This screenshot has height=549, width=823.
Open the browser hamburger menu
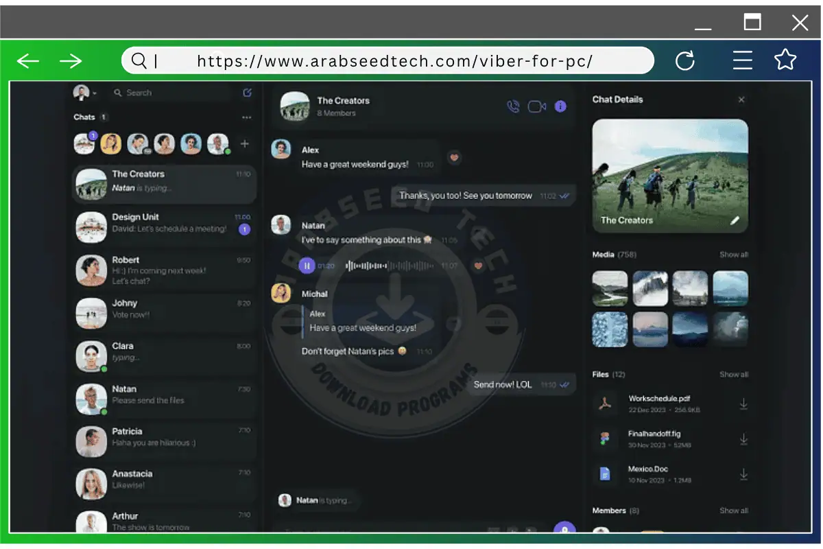click(742, 60)
